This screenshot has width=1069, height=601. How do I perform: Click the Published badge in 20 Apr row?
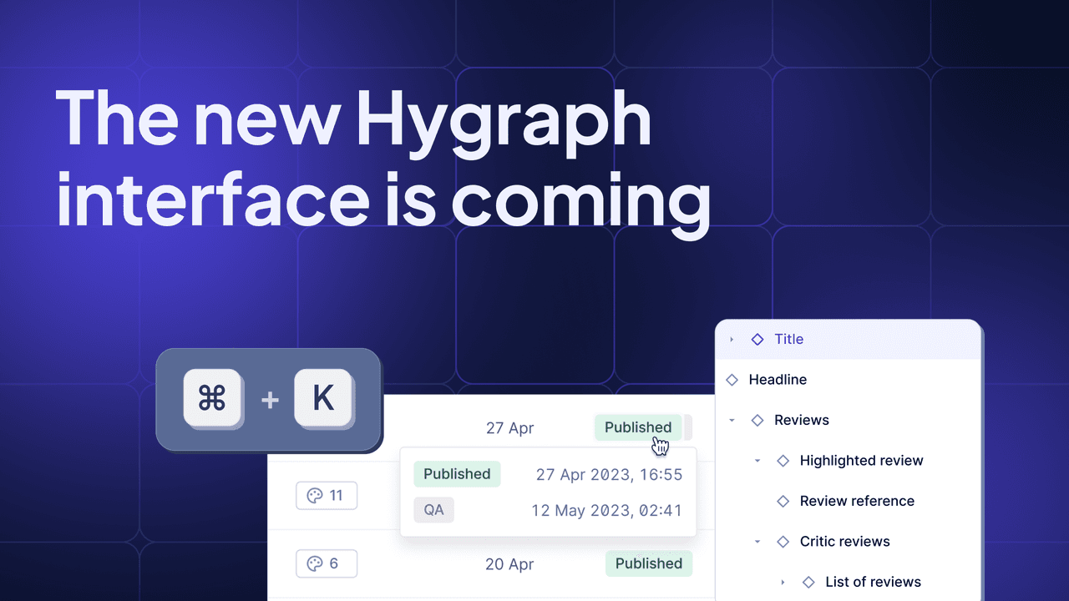pos(649,563)
